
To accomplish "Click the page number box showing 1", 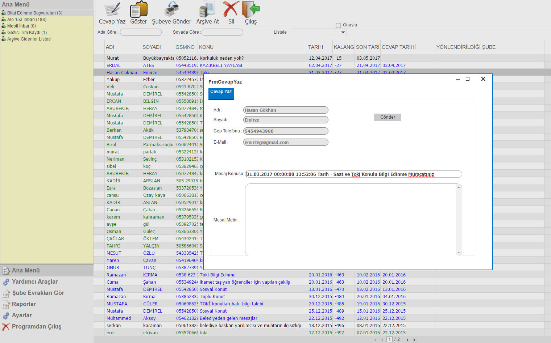I will 390,339.
